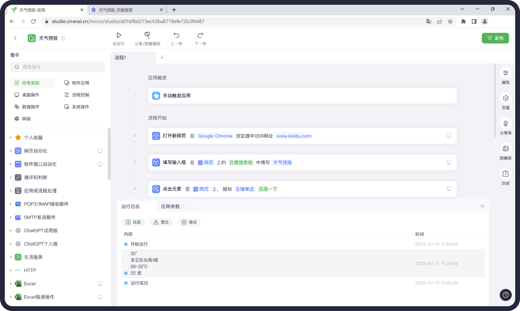Expand 网页自动化 command group

click(11, 151)
